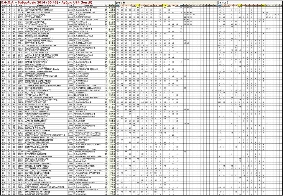
Task: Select the 'Βαθμ' points column header
Action: point(112,6)
